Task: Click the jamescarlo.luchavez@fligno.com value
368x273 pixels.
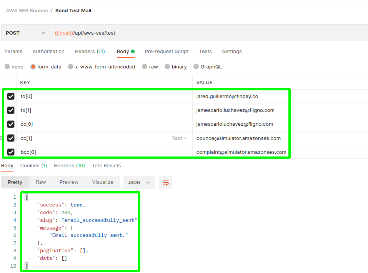Action: point(235,110)
